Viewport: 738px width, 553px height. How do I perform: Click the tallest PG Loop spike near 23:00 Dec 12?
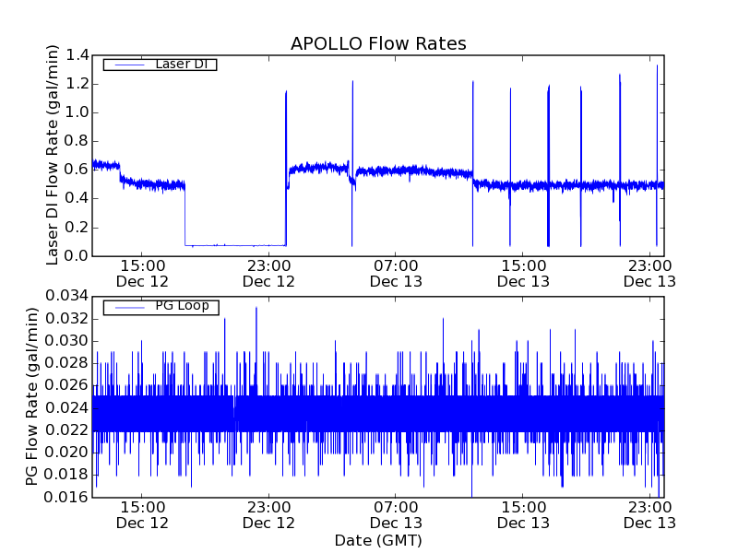[256, 350]
